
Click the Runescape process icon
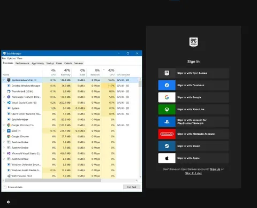click(9, 97)
